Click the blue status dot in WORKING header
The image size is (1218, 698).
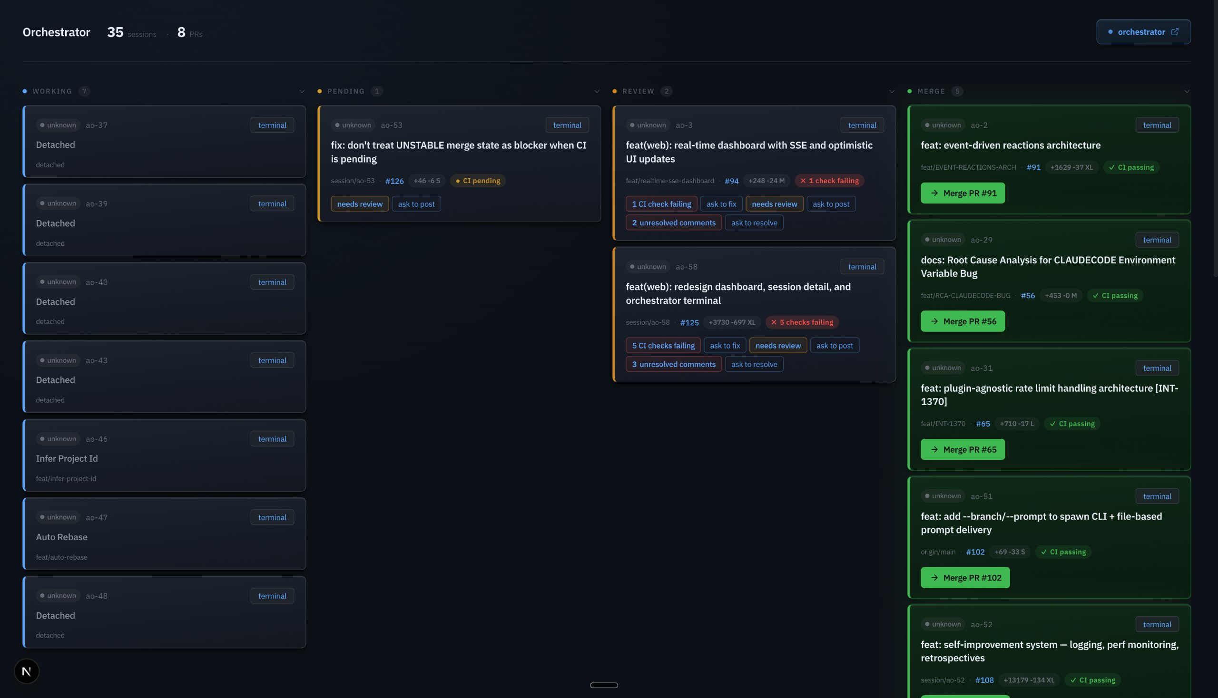[x=25, y=91]
